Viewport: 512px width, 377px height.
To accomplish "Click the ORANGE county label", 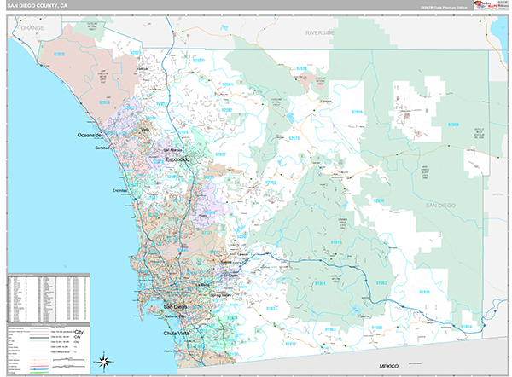I will [x=32, y=28].
